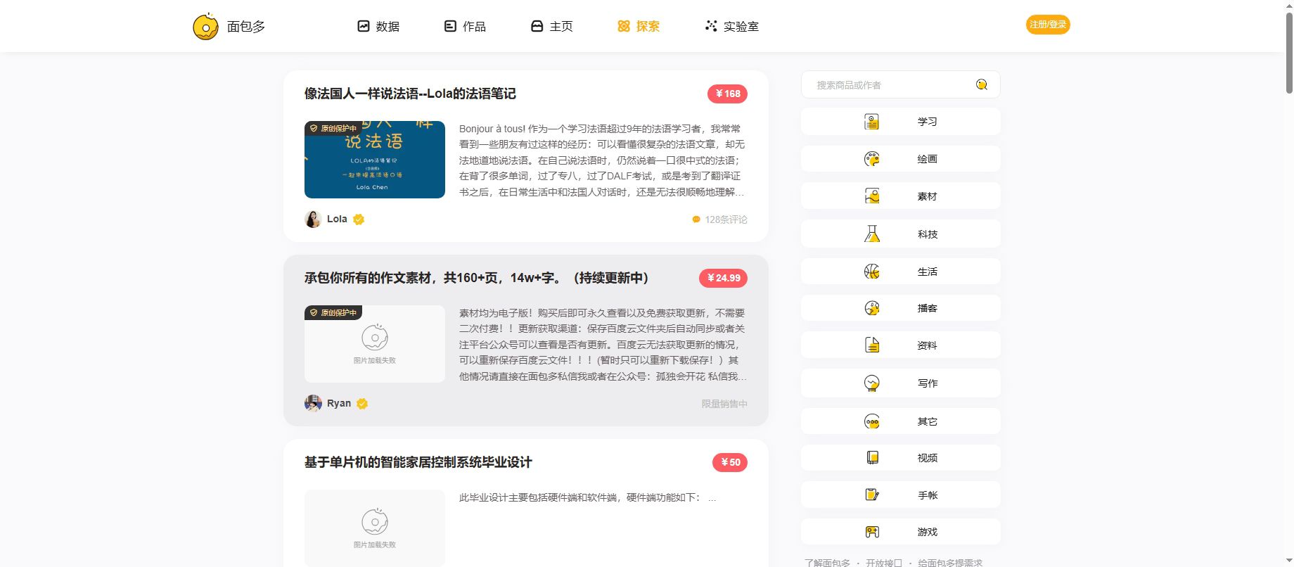Select the 绘画 palette icon
Viewport: 1294px width, 567px height.
click(x=872, y=159)
